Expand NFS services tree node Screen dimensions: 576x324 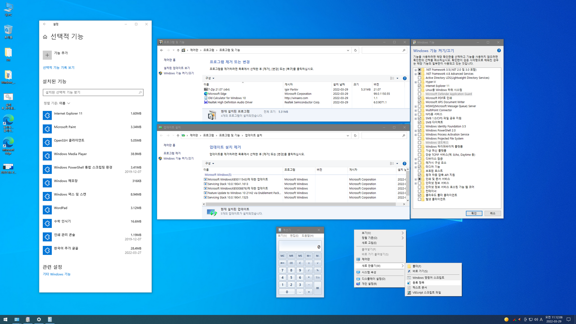(416, 114)
